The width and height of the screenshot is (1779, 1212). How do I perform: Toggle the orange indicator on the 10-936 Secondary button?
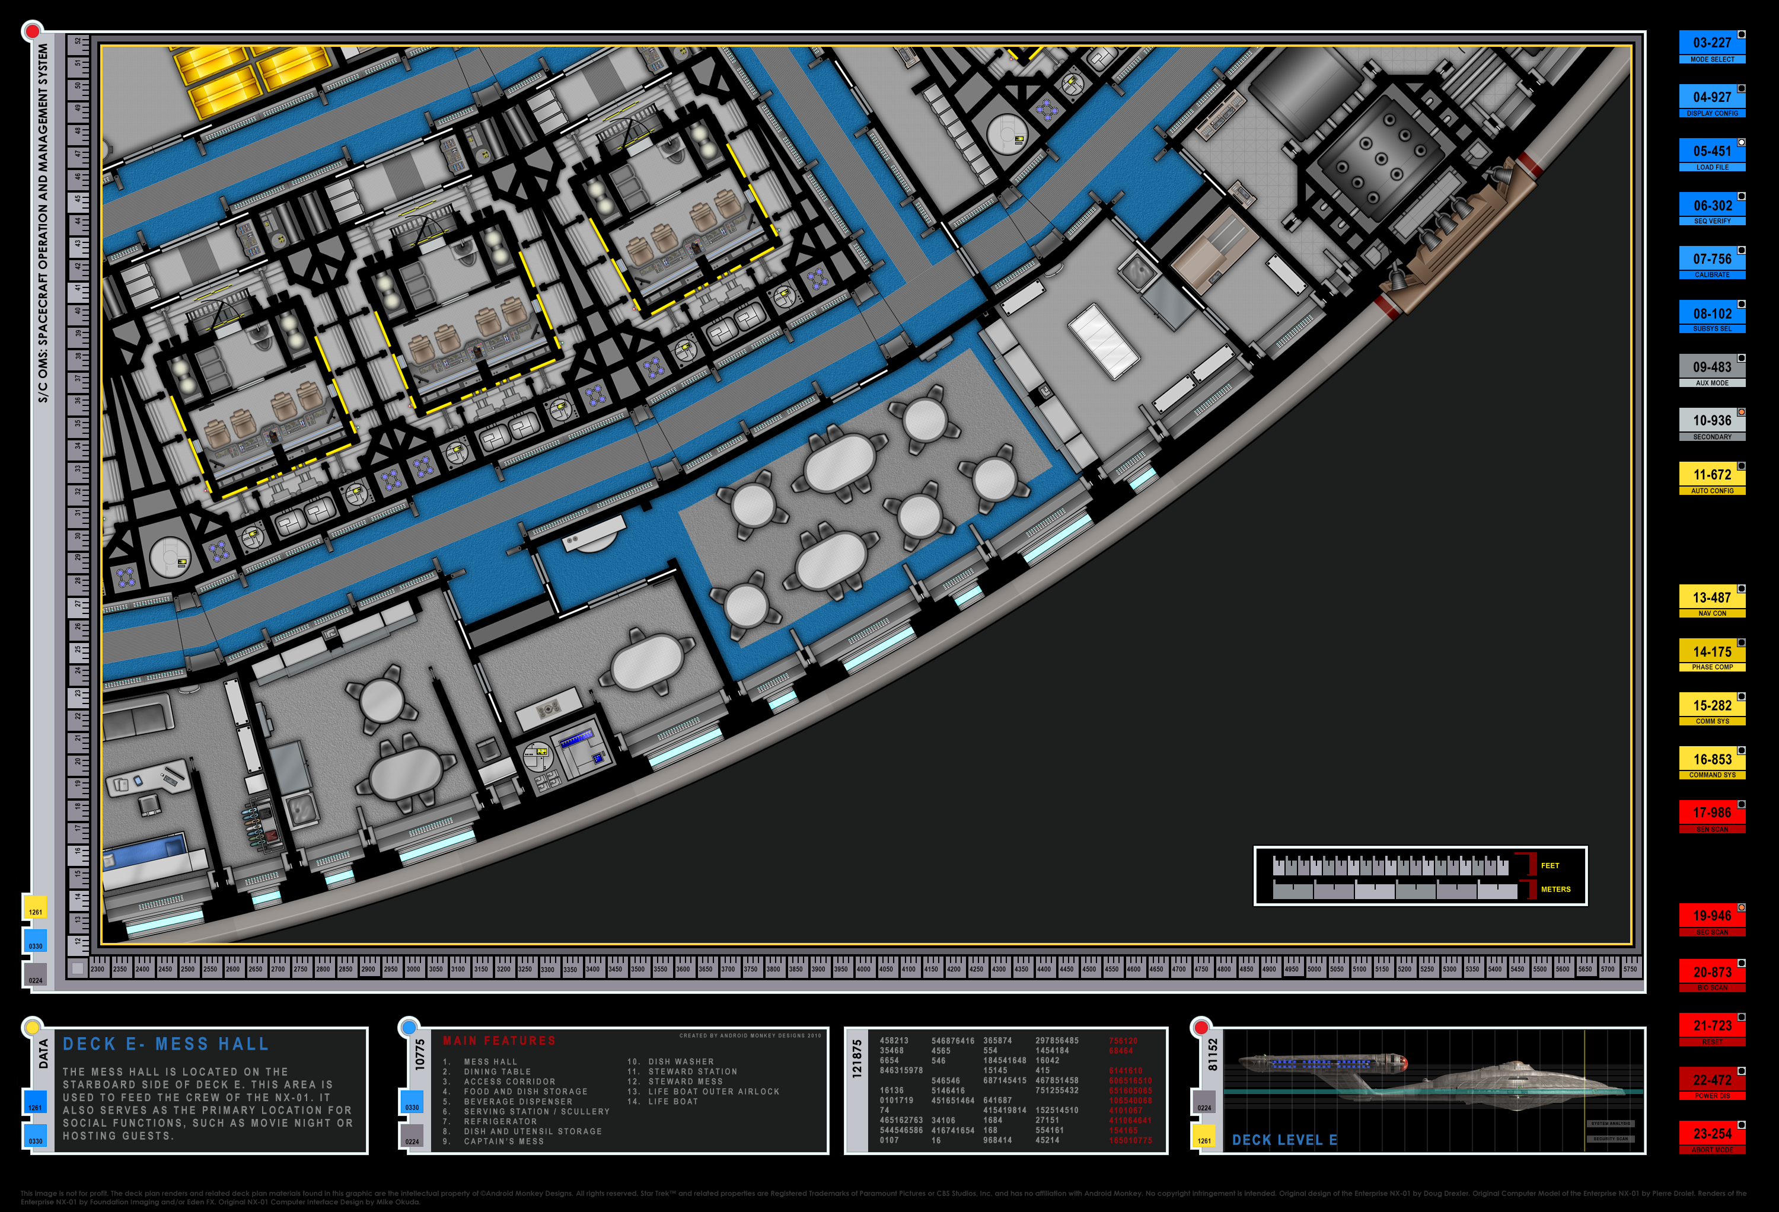pos(1740,412)
